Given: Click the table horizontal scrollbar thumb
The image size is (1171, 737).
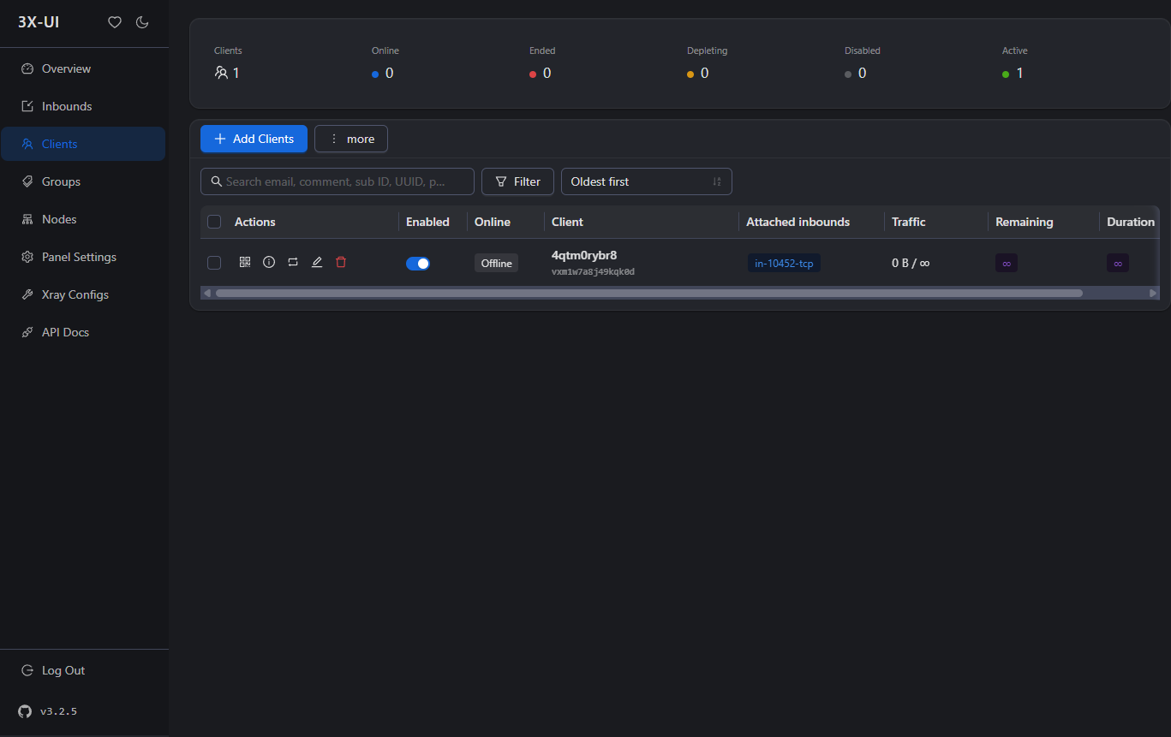Looking at the screenshot, I should point(648,293).
